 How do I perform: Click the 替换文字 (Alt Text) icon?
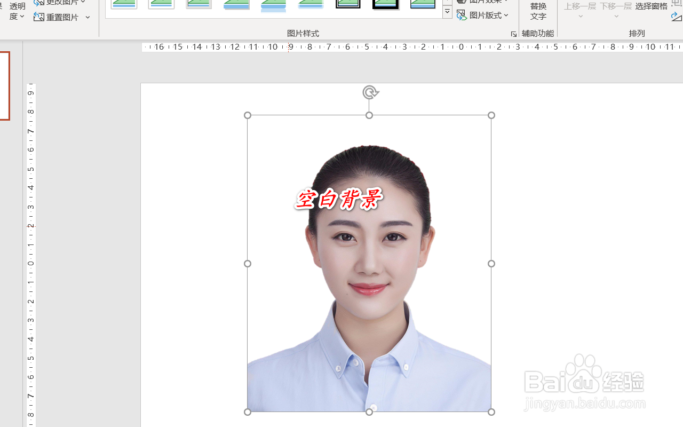point(538,11)
